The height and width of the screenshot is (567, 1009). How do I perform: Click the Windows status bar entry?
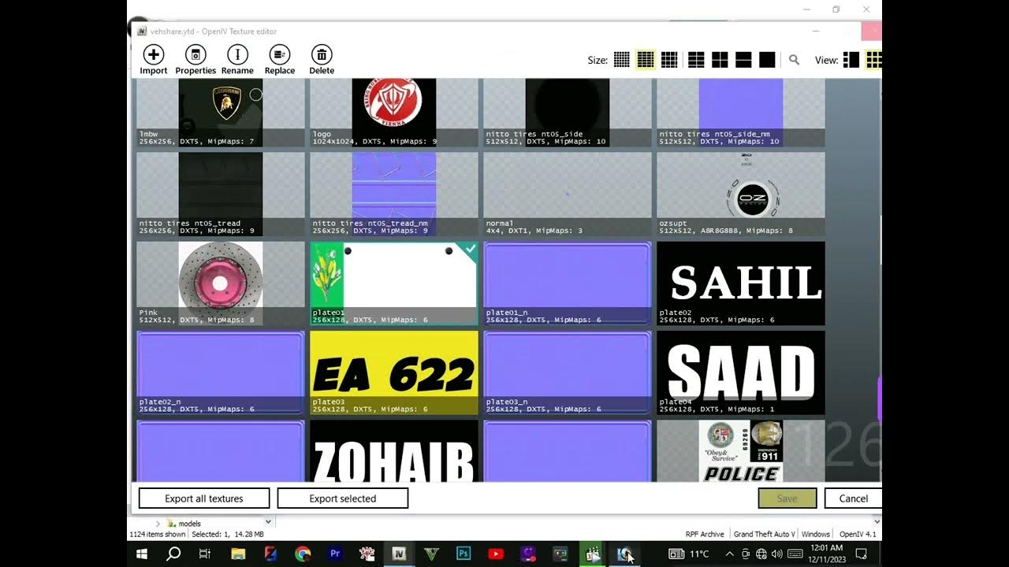pos(816,535)
